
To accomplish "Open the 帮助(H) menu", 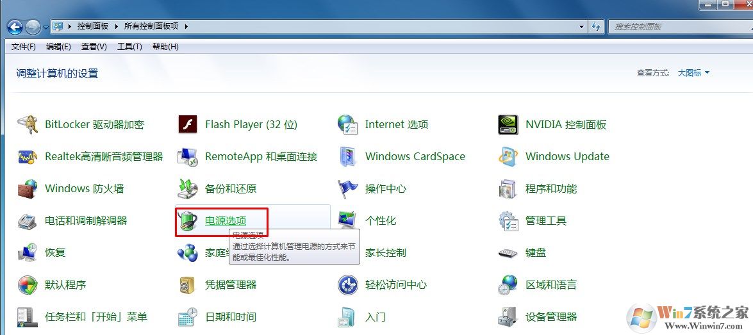I will click(165, 47).
